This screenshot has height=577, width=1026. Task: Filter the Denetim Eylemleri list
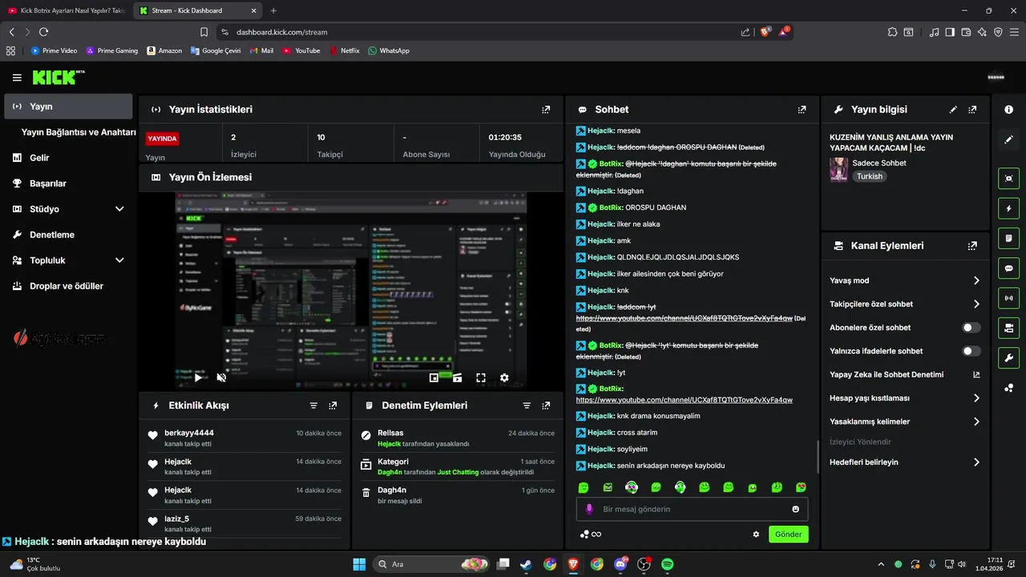(x=527, y=406)
